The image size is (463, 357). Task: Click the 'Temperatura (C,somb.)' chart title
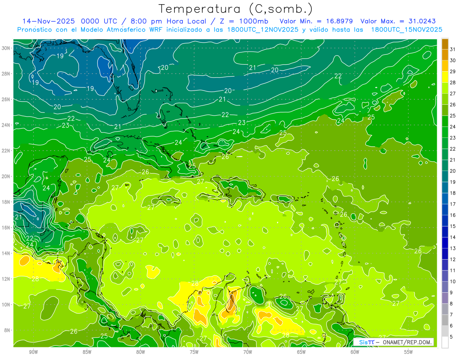point(235,8)
